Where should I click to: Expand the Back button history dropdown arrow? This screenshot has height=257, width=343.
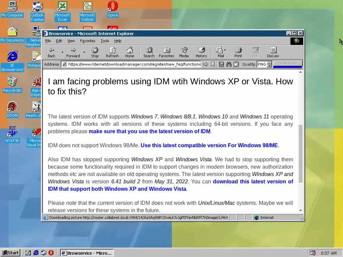62,53
